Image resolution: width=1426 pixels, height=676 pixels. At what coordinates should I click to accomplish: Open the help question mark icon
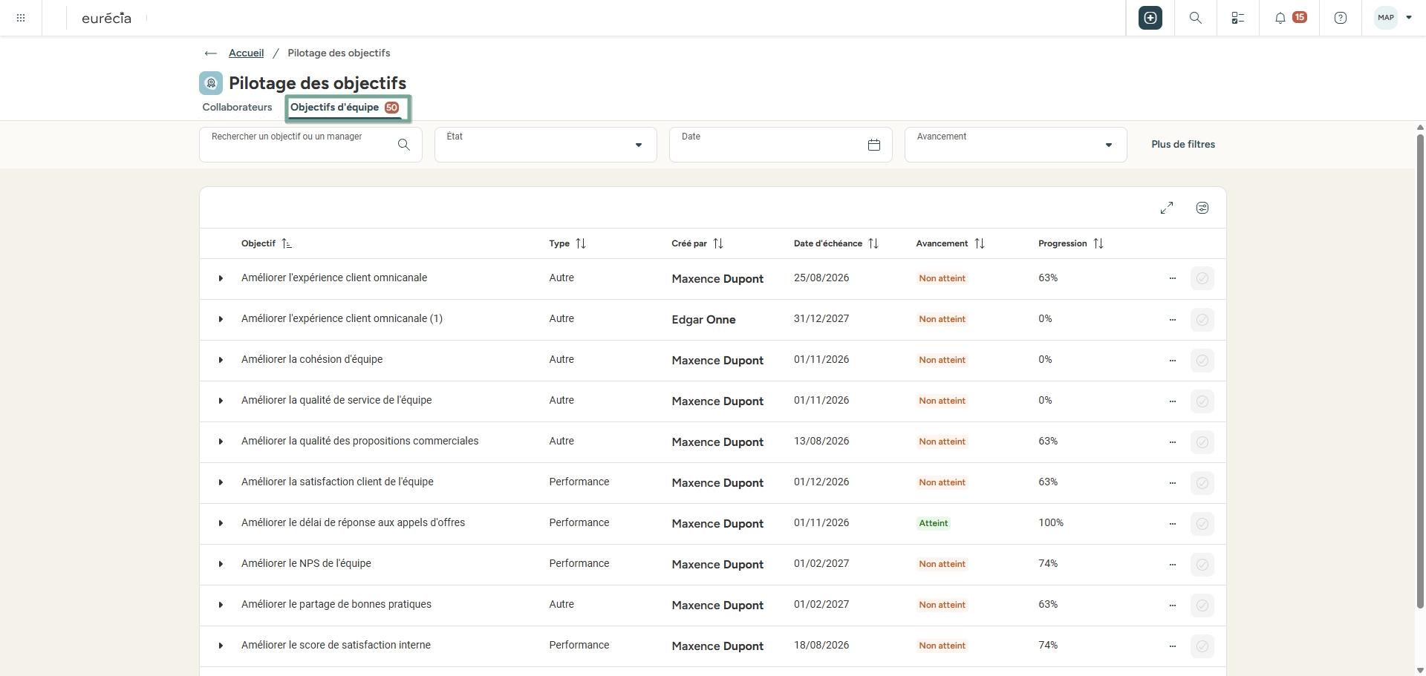(1341, 18)
